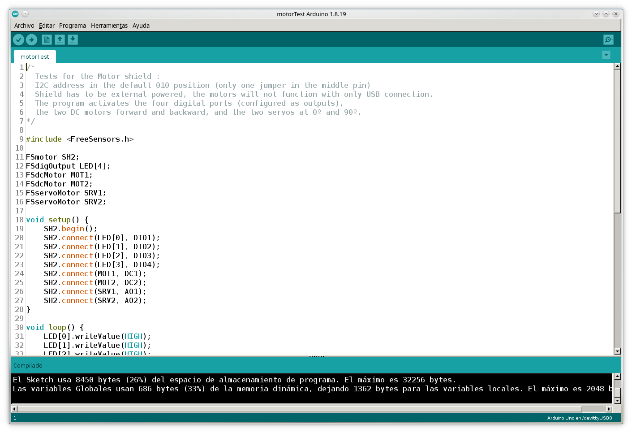Click the editor vertical scrollbar thumb
Image resolution: width=632 pixels, height=433 pixels.
618,141
